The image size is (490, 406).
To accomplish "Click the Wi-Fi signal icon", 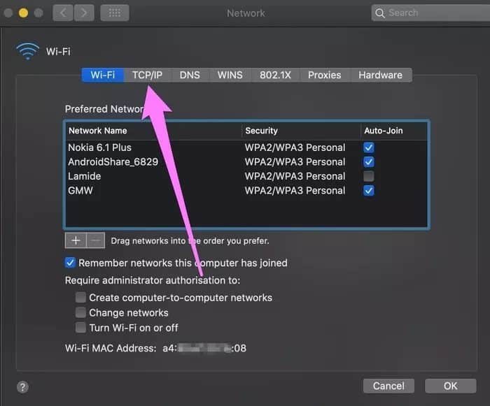I will [27, 50].
